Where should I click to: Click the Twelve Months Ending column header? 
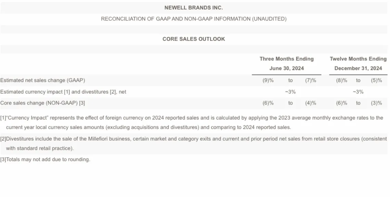click(x=358, y=59)
